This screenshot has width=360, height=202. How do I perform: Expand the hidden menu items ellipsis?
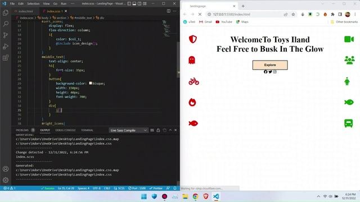coord(73,3)
